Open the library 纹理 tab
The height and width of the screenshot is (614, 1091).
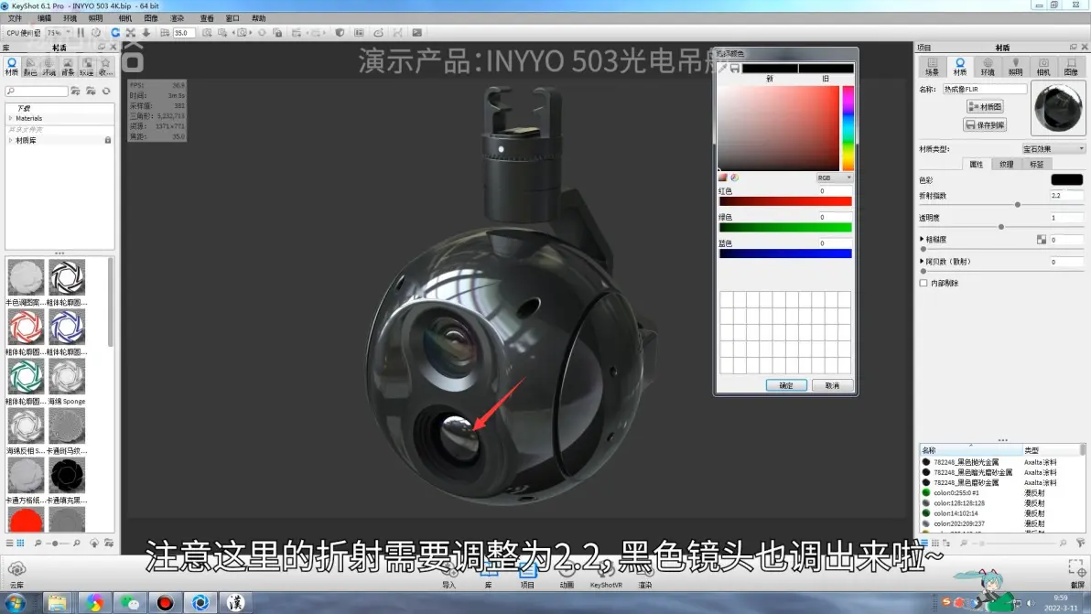86,67
